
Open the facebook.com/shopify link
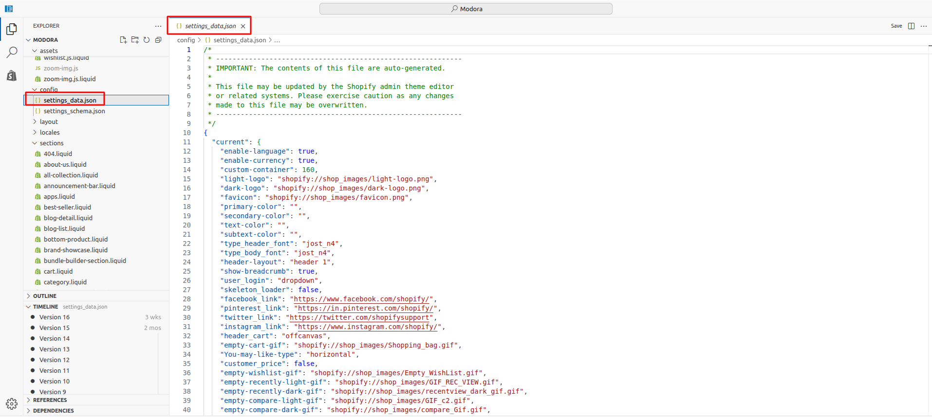click(362, 299)
